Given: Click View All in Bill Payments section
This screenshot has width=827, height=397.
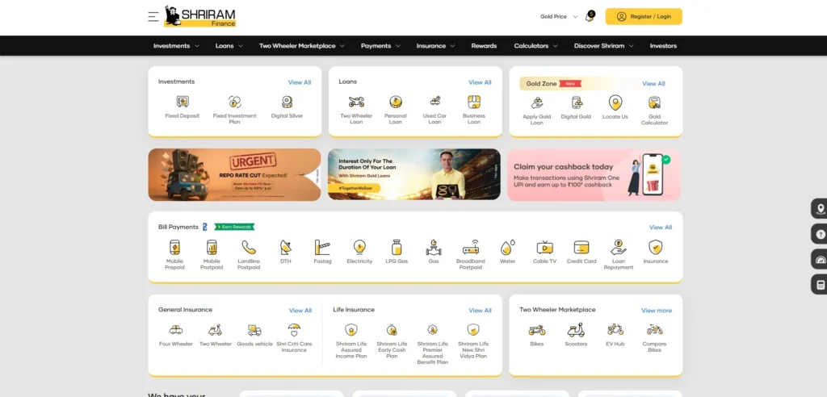Looking at the screenshot, I should [661, 228].
